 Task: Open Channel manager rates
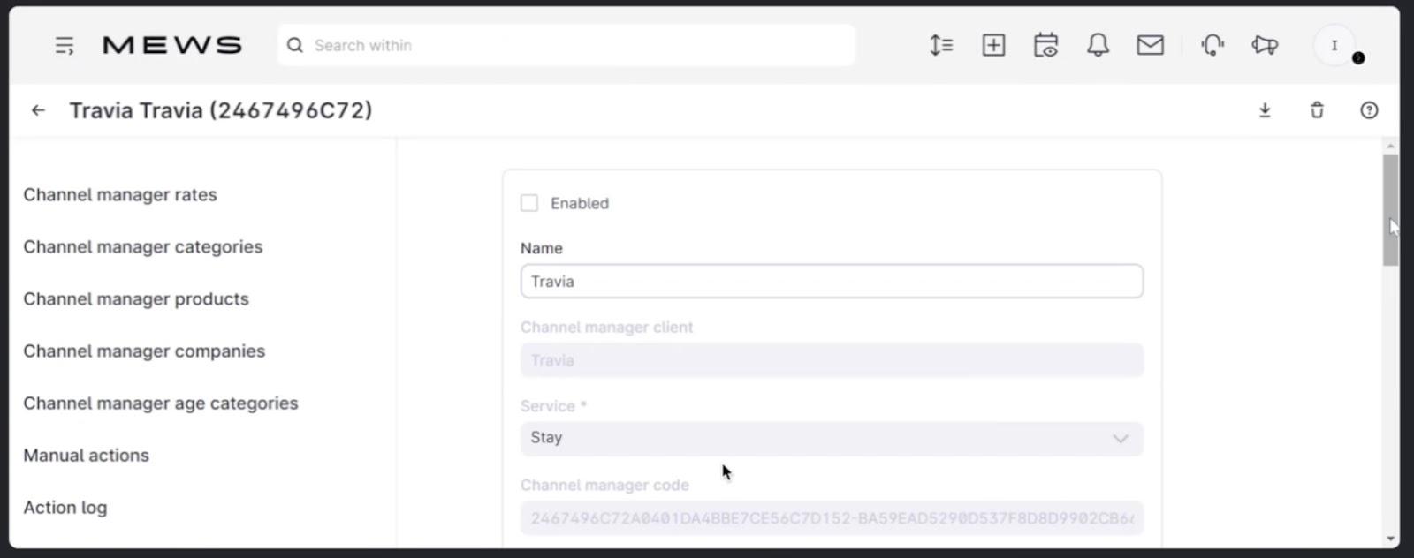point(120,195)
